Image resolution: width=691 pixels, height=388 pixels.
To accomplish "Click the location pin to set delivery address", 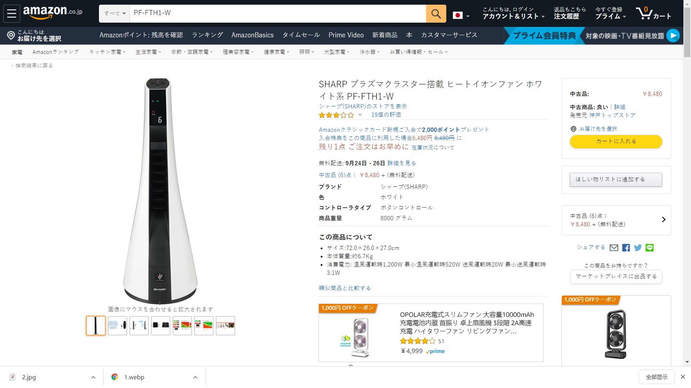I will 11,36.
